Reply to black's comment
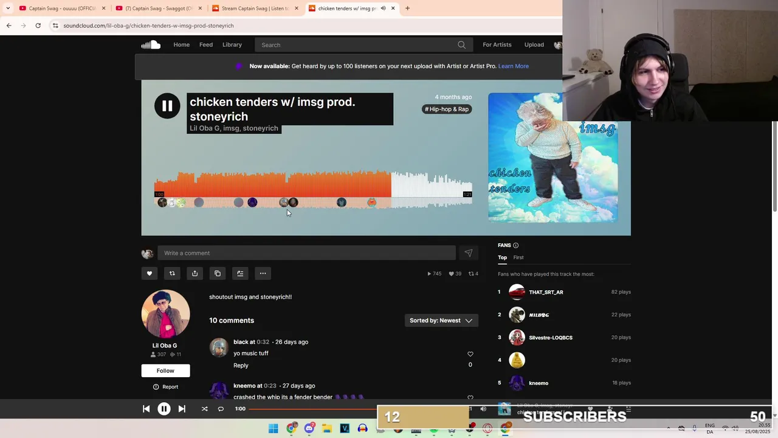Screen dimensions: 778x438 241,366
